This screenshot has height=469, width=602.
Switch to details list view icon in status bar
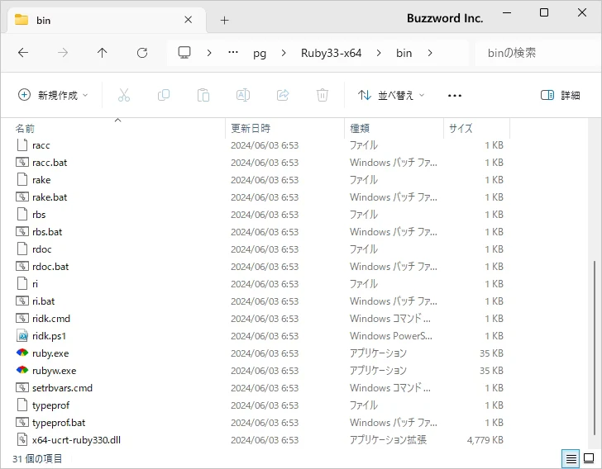(571, 458)
